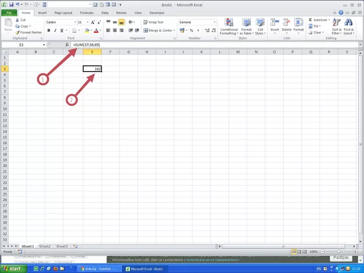Switch to the Data tab

(105, 13)
